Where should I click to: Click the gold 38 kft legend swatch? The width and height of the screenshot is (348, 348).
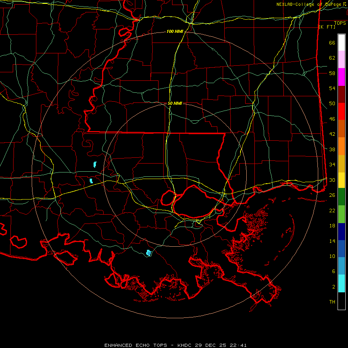coord(341,164)
